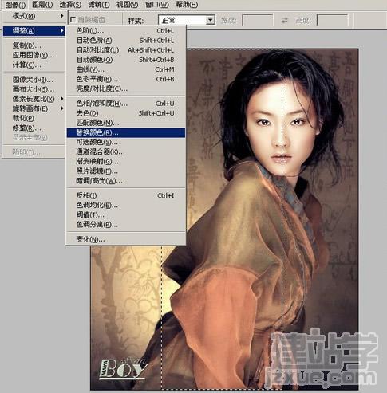
Task: Select 色彩平衡(B)... color balance
Action: click(126, 79)
